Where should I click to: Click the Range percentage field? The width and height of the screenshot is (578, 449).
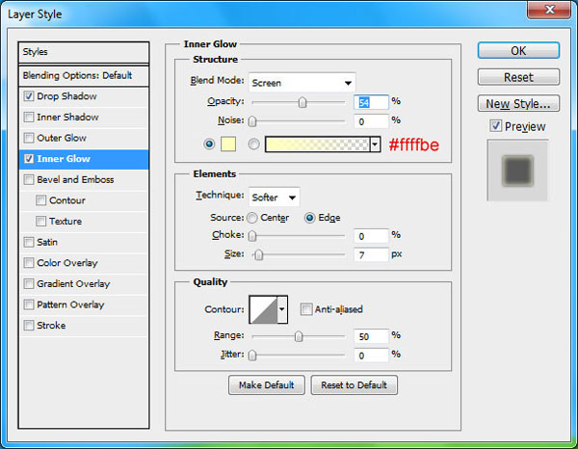pos(371,336)
